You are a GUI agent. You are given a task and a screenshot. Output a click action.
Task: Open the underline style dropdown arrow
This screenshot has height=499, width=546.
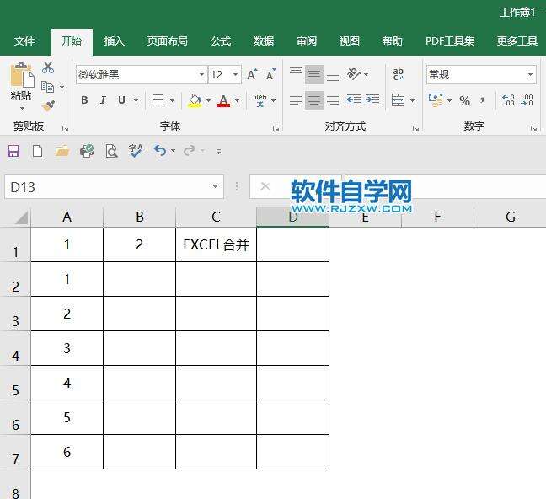coord(136,100)
